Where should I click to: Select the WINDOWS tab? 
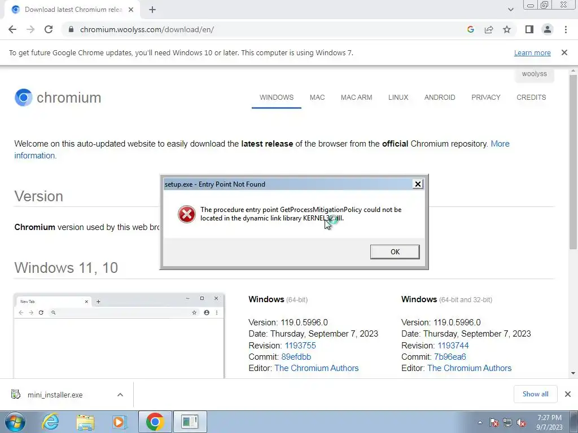tap(277, 98)
